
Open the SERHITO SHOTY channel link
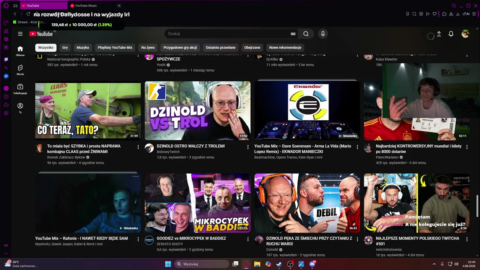(x=170, y=244)
